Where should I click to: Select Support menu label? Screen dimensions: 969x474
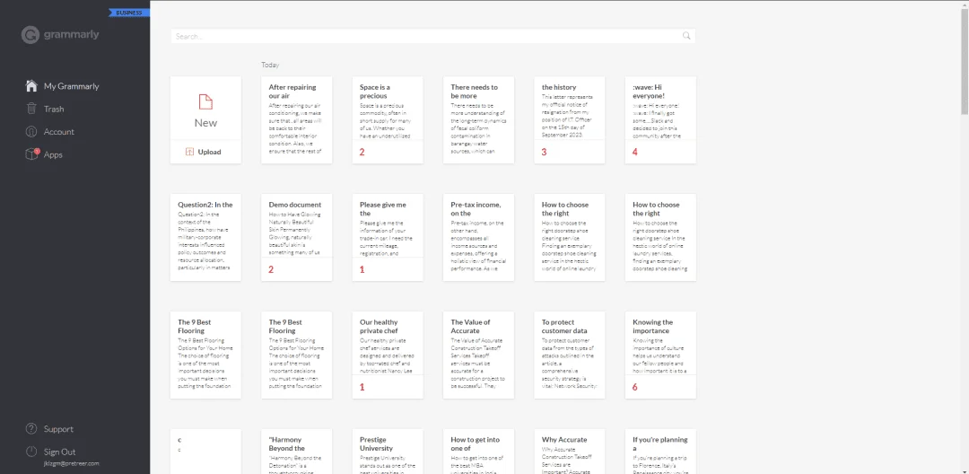[x=58, y=429]
